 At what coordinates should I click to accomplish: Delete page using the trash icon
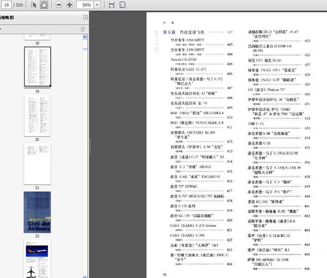(x=83, y=29)
